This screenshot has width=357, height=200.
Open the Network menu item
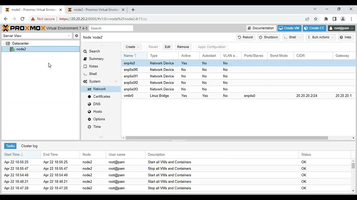tap(101, 89)
